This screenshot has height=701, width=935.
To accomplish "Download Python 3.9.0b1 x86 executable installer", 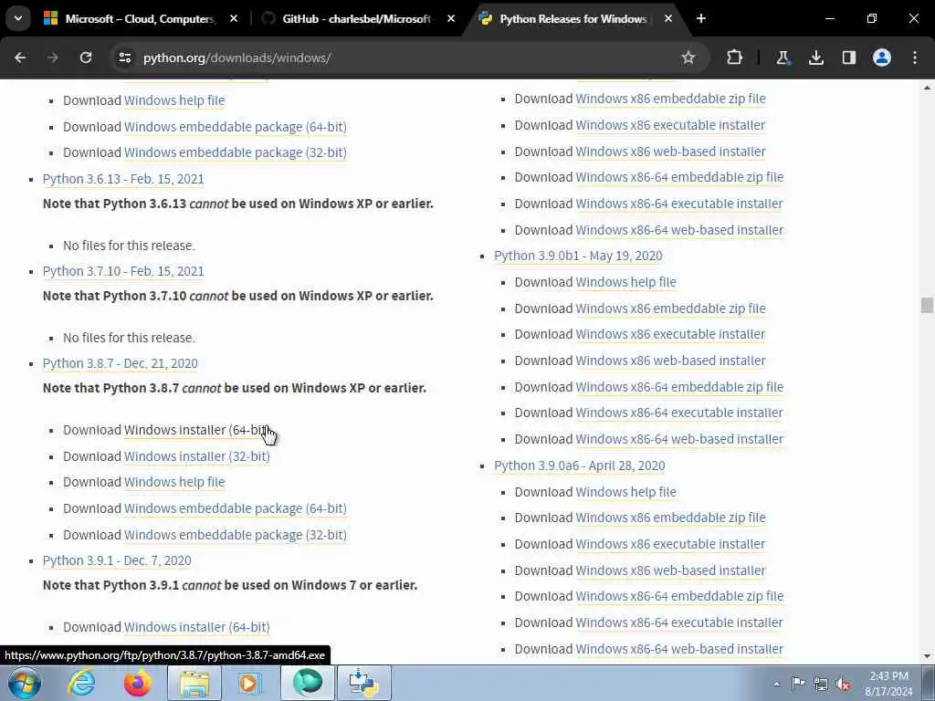I will (x=670, y=334).
